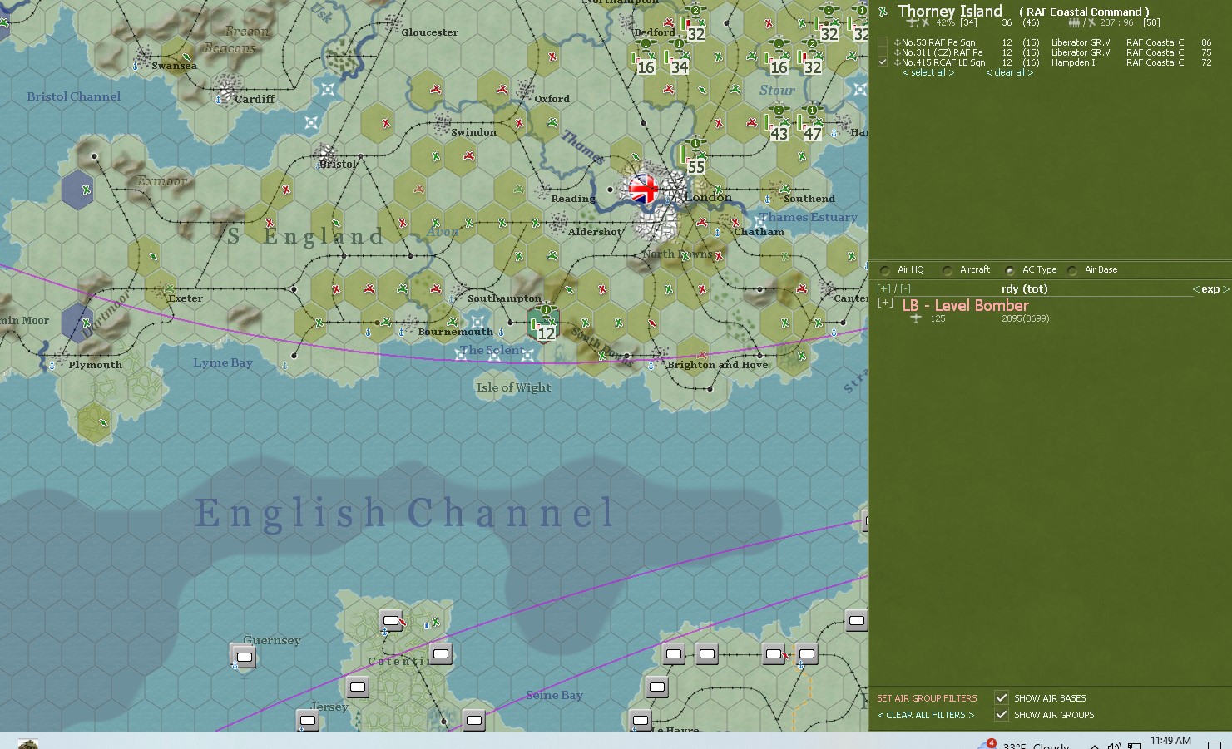This screenshot has width=1232, height=749.
Task: Click the airplane icon under LB - Level Bomber
Action: coord(915,318)
